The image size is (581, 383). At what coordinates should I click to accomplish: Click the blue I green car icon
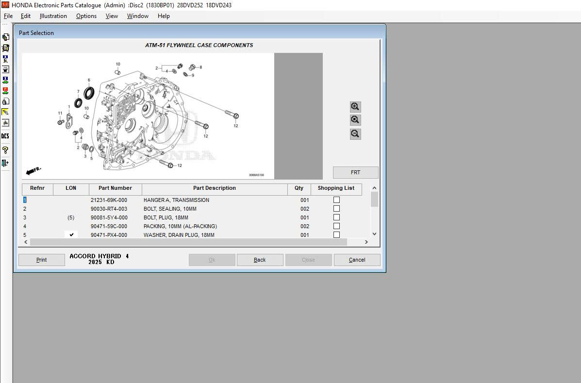(x=5, y=80)
